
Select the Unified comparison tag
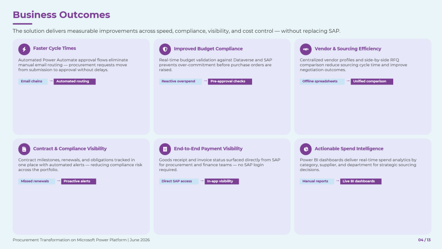coord(372,81)
